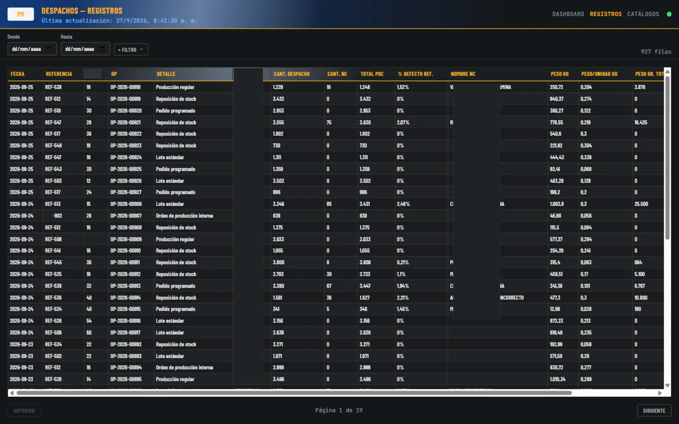679x424 pixels.
Task: Click the OP column header
Action: point(131,74)
